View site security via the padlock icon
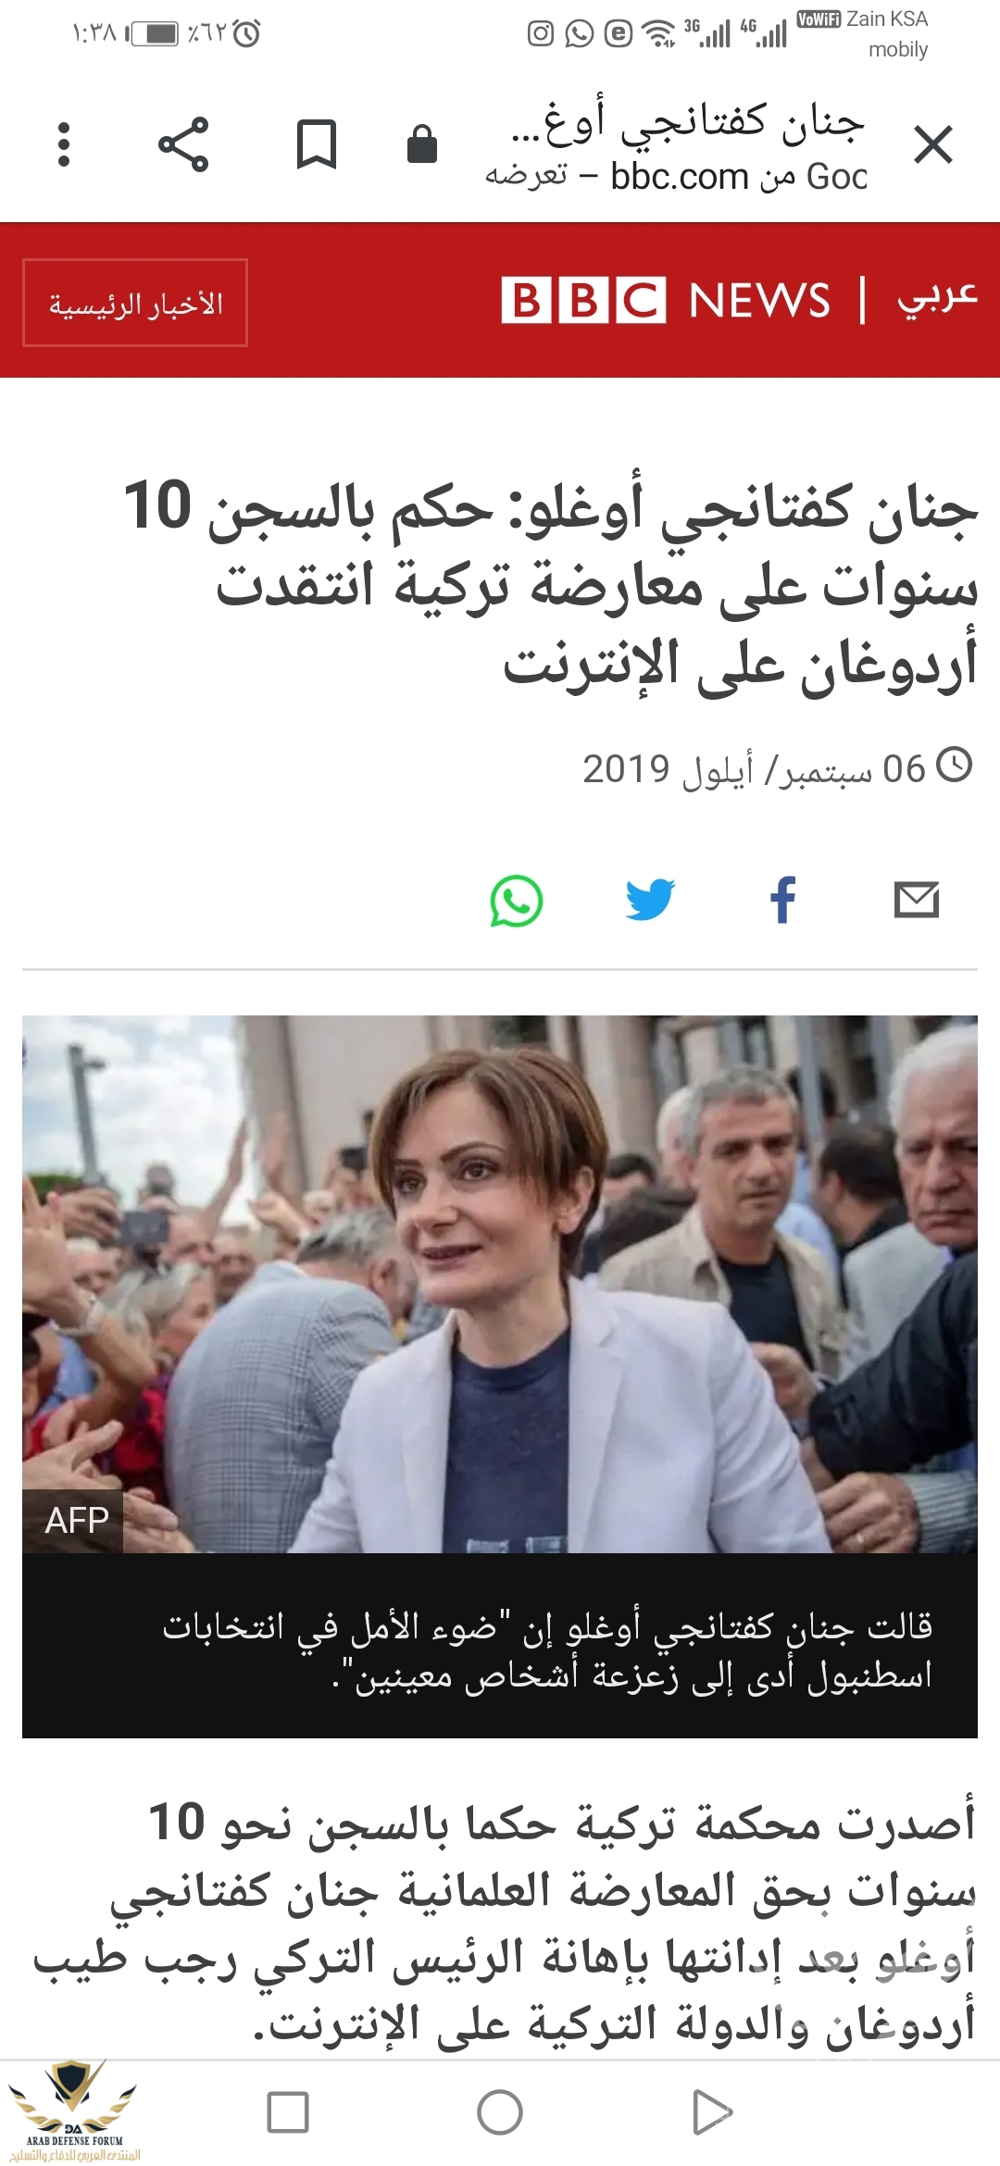This screenshot has height=2166, width=1000. click(422, 143)
